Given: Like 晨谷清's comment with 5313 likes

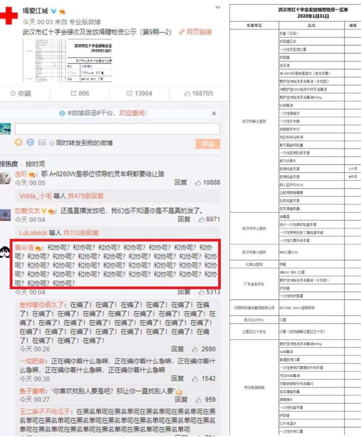Looking at the screenshot, I should (x=209, y=292).
